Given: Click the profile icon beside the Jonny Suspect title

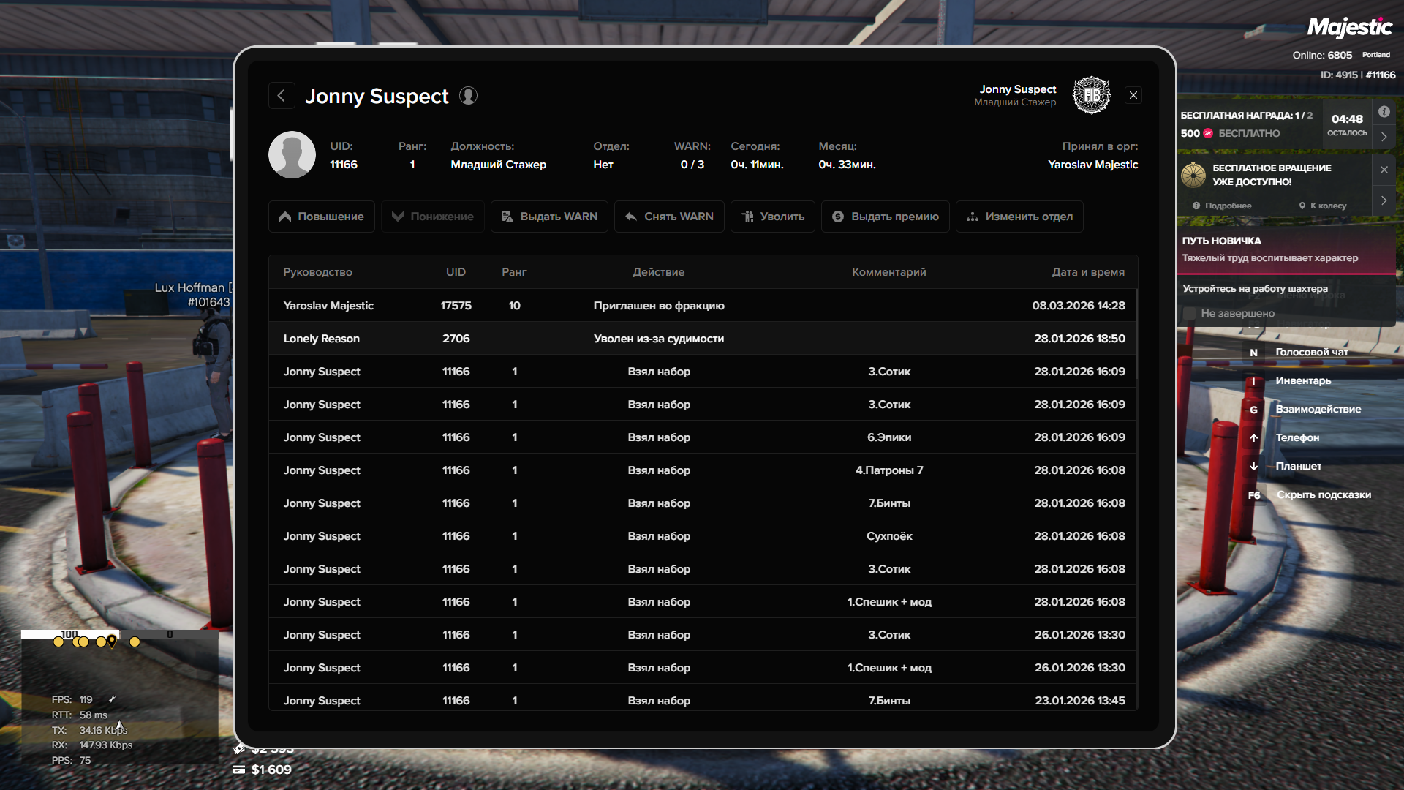Looking at the screenshot, I should coord(468,96).
